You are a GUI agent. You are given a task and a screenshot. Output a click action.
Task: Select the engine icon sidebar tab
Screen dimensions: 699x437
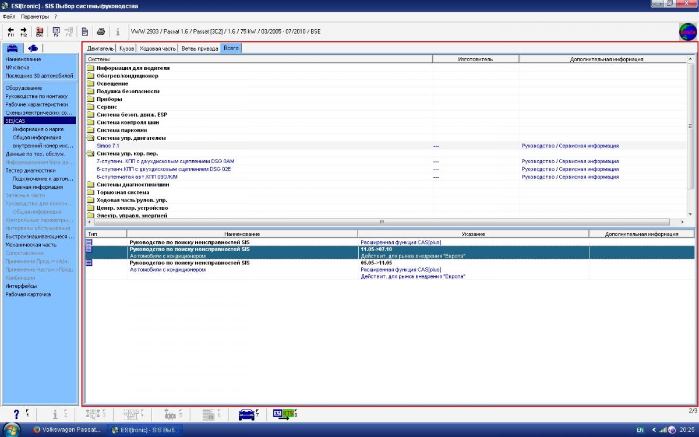coord(33,48)
